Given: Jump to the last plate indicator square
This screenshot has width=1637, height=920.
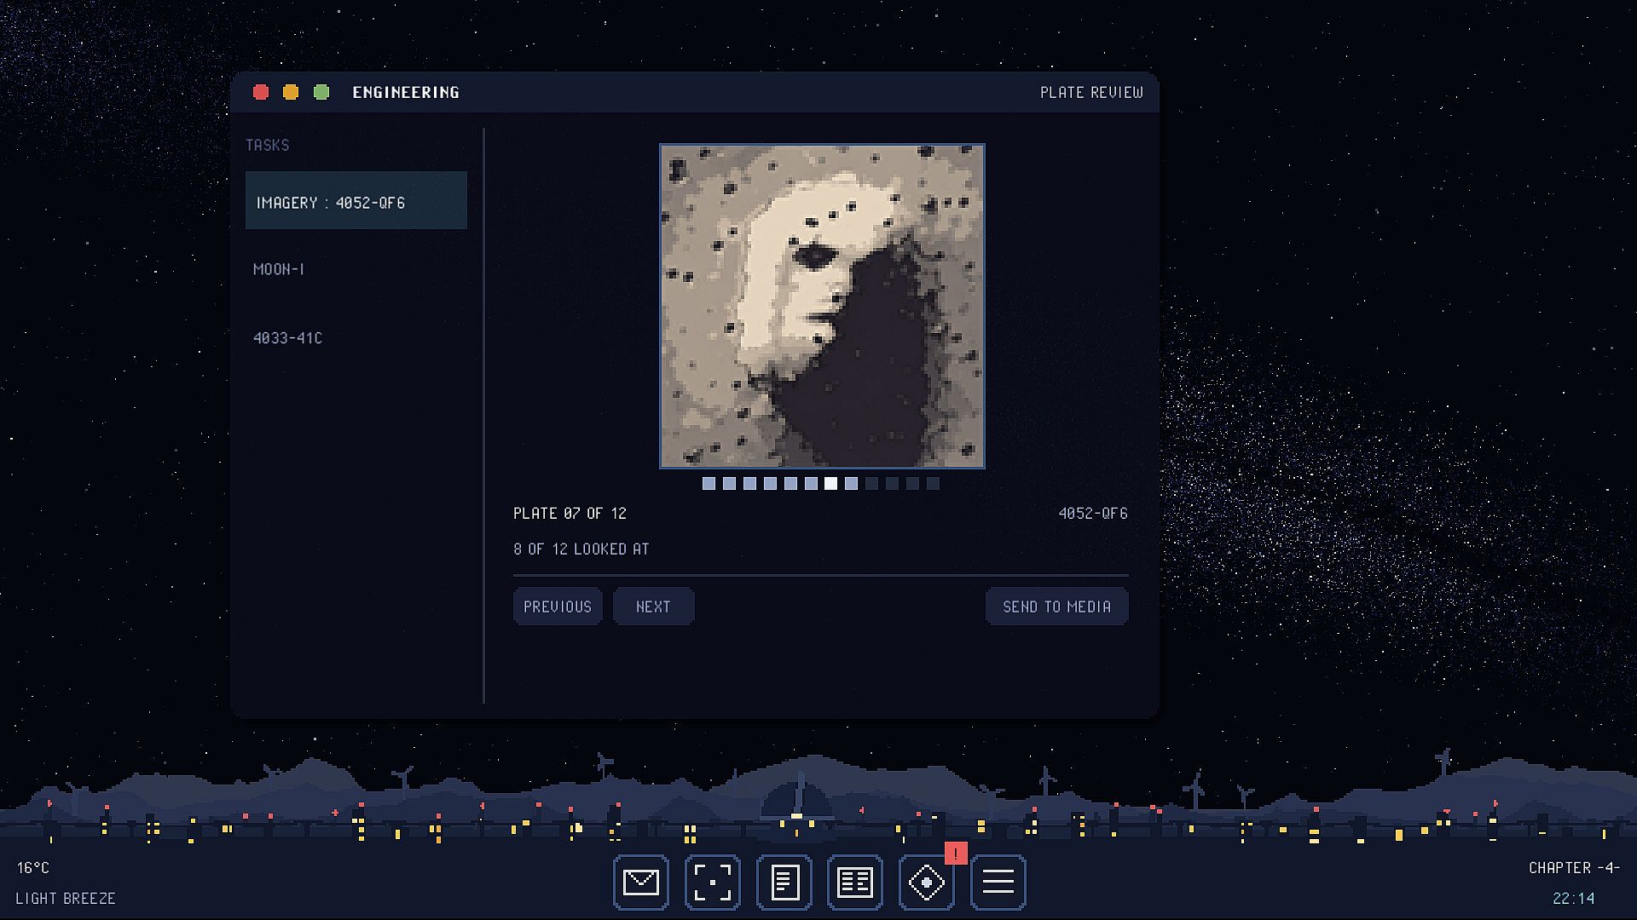Looking at the screenshot, I should tap(933, 484).
